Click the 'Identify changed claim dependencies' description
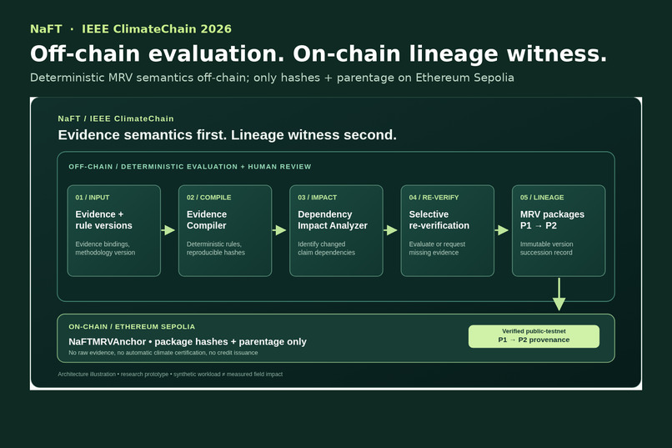672x448 pixels. point(326,249)
